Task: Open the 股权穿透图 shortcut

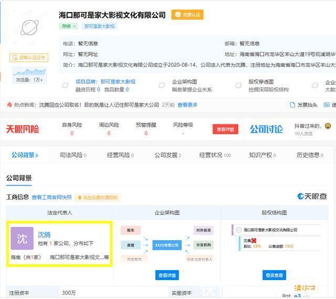Action: pos(261,82)
